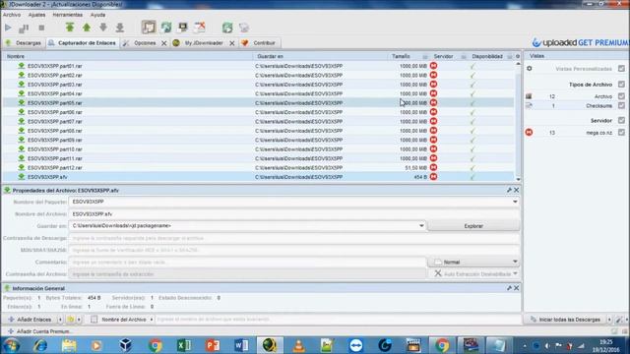Pin the Información General panel
Image resolution: width=630 pixels, height=354 pixels.
click(509, 288)
